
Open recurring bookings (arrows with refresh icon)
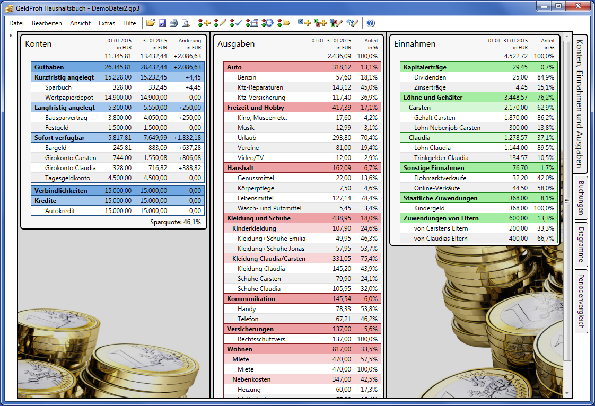[x=267, y=23]
